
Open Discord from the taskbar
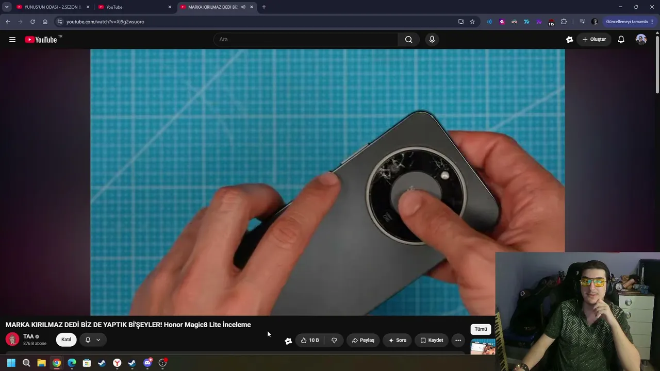147,363
